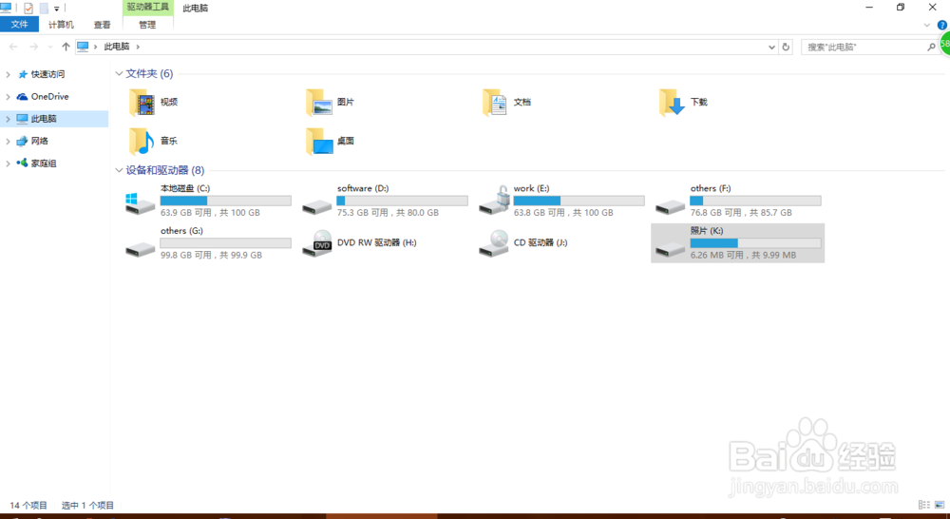Click the back navigation arrow
Image resolution: width=950 pixels, height=519 pixels.
(x=13, y=47)
